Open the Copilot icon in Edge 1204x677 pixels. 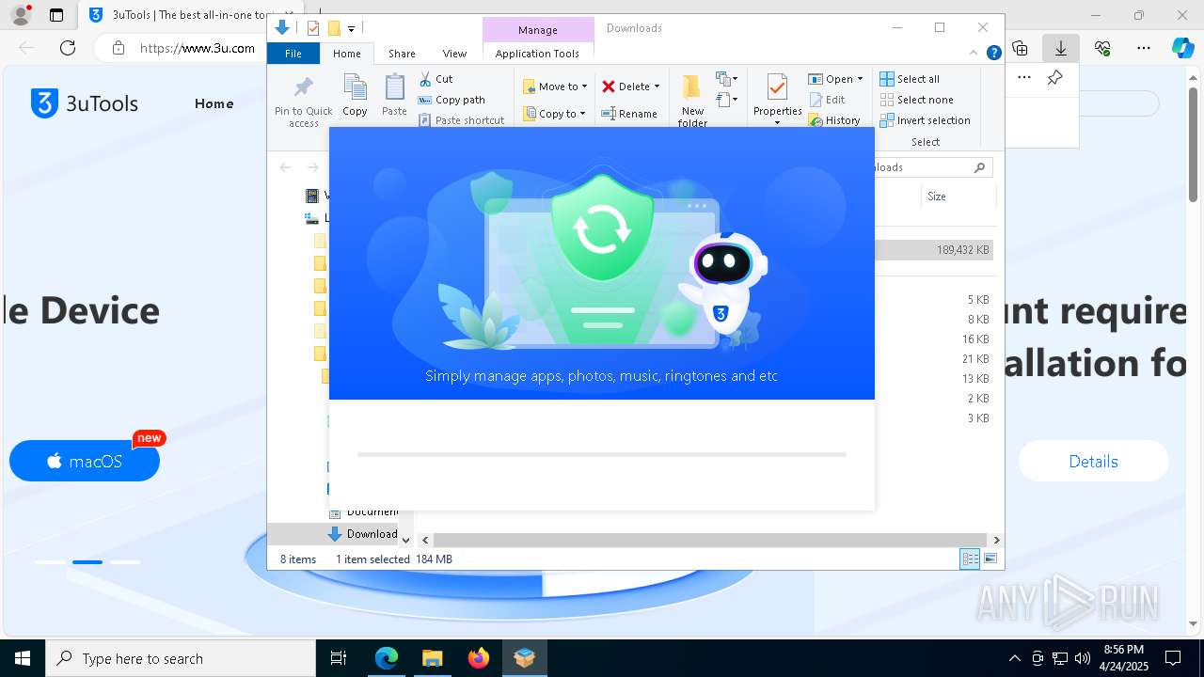pyautogui.click(x=1183, y=48)
